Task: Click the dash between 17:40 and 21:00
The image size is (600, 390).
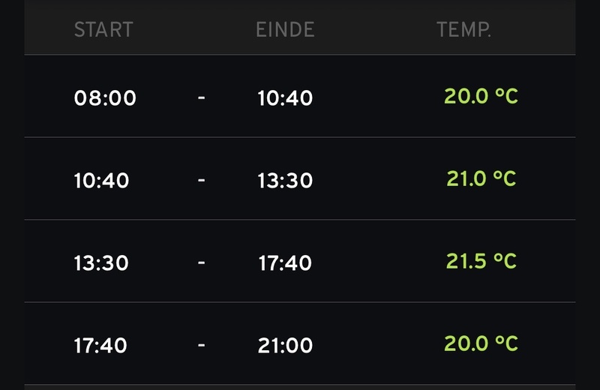Action: coord(201,346)
